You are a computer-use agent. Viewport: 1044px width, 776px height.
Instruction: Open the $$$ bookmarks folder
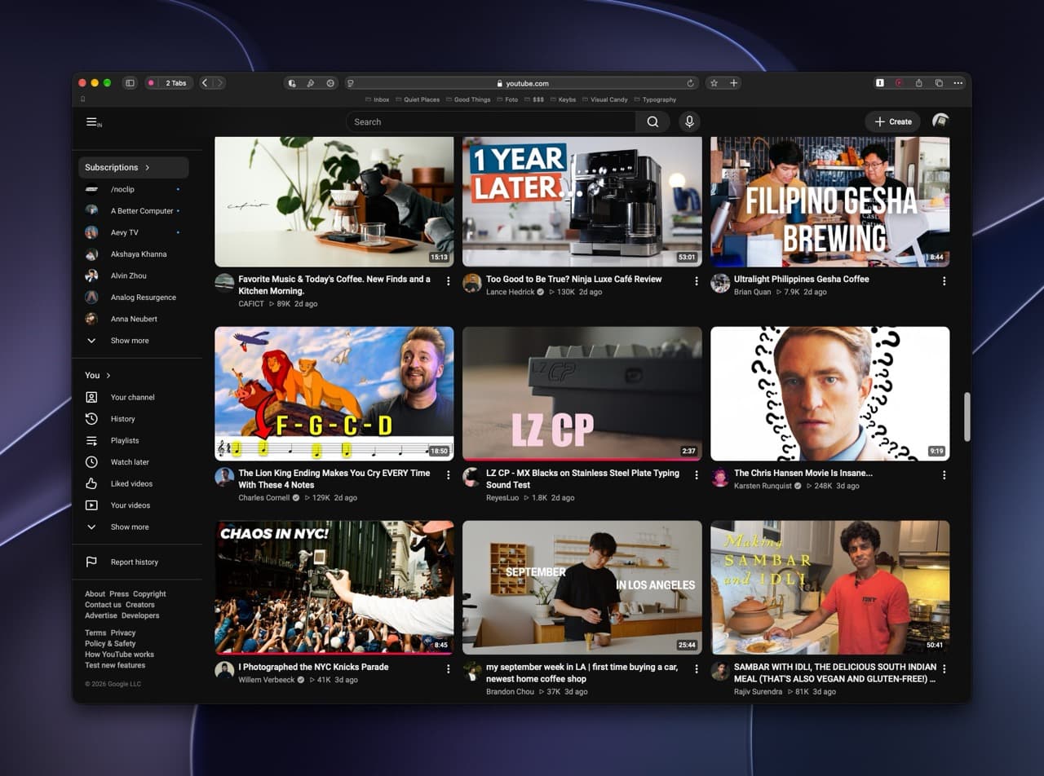click(x=534, y=99)
